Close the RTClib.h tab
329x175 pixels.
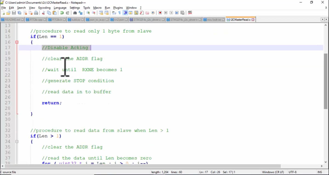tap(64, 20)
